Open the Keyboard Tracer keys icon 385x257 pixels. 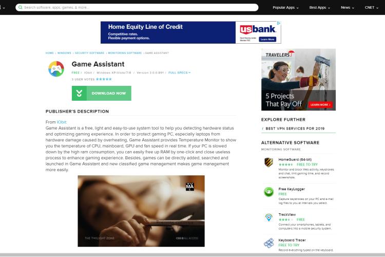268,243
